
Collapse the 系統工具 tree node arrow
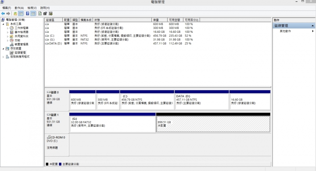pyautogui.click(x=3, y=24)
